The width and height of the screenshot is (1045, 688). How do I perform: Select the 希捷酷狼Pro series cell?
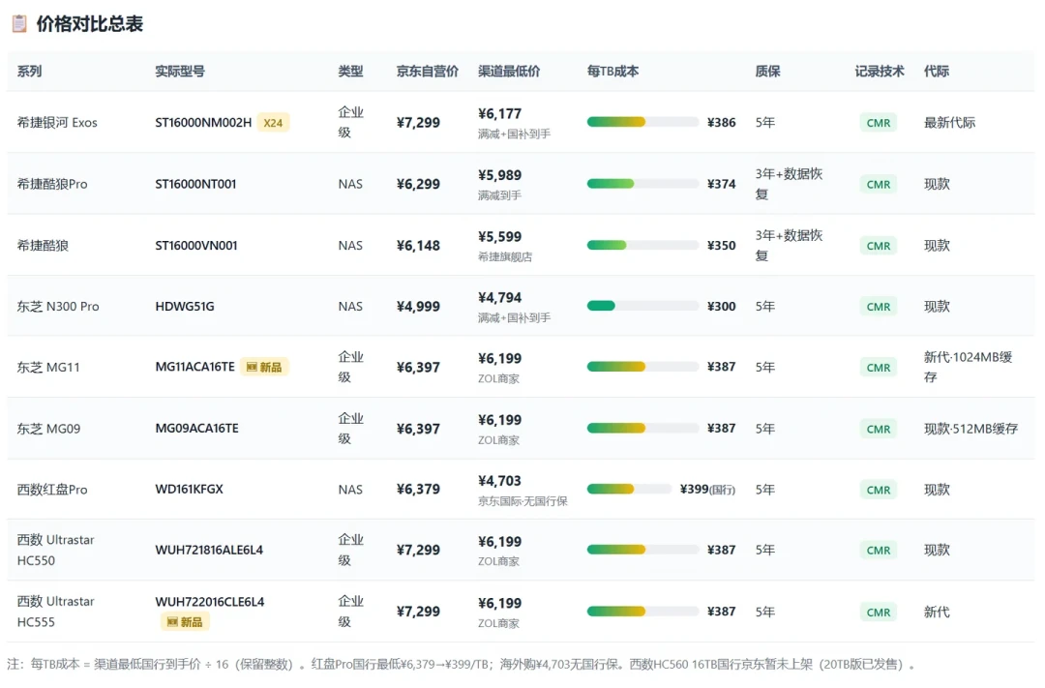coord(52,184)
